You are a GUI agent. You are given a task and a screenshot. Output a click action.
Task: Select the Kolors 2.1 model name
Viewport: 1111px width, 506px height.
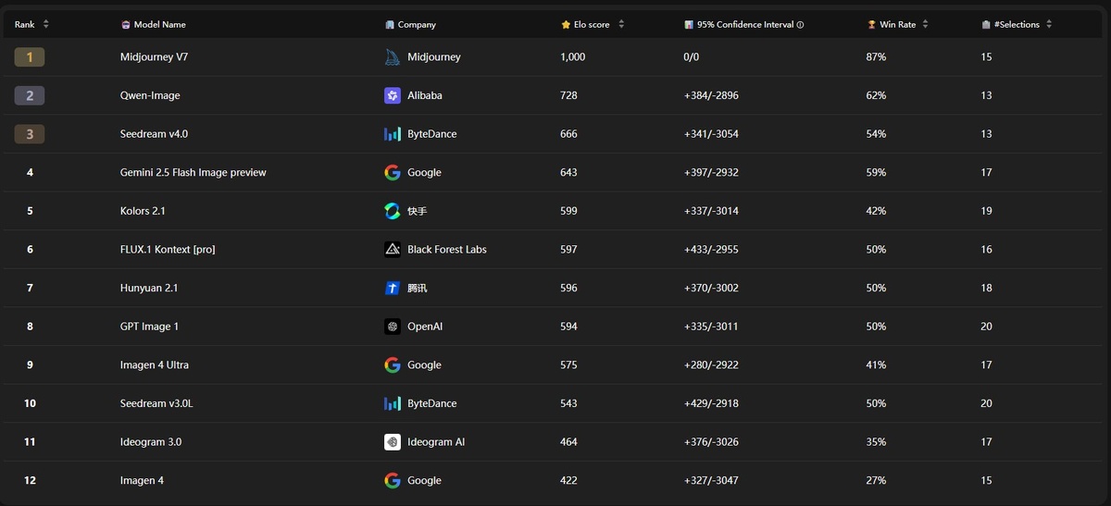[x=143, y=211]
